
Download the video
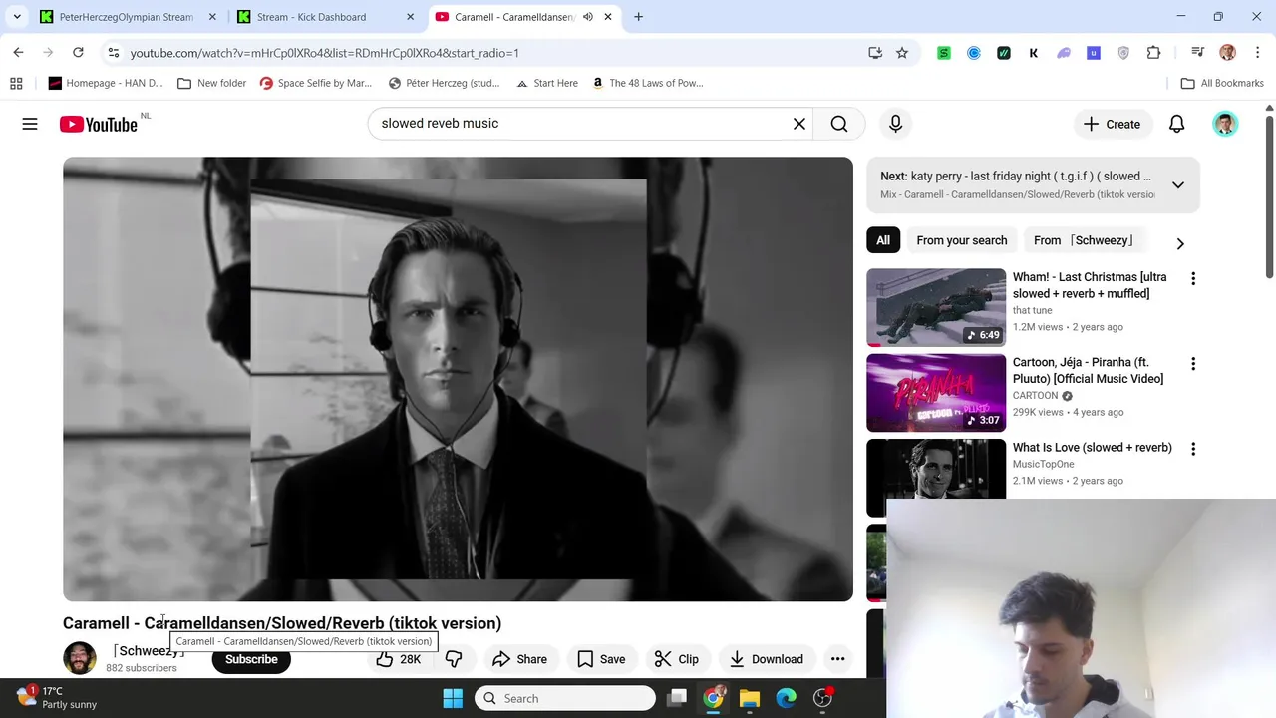pyautogui.click(x=766, y=659)
